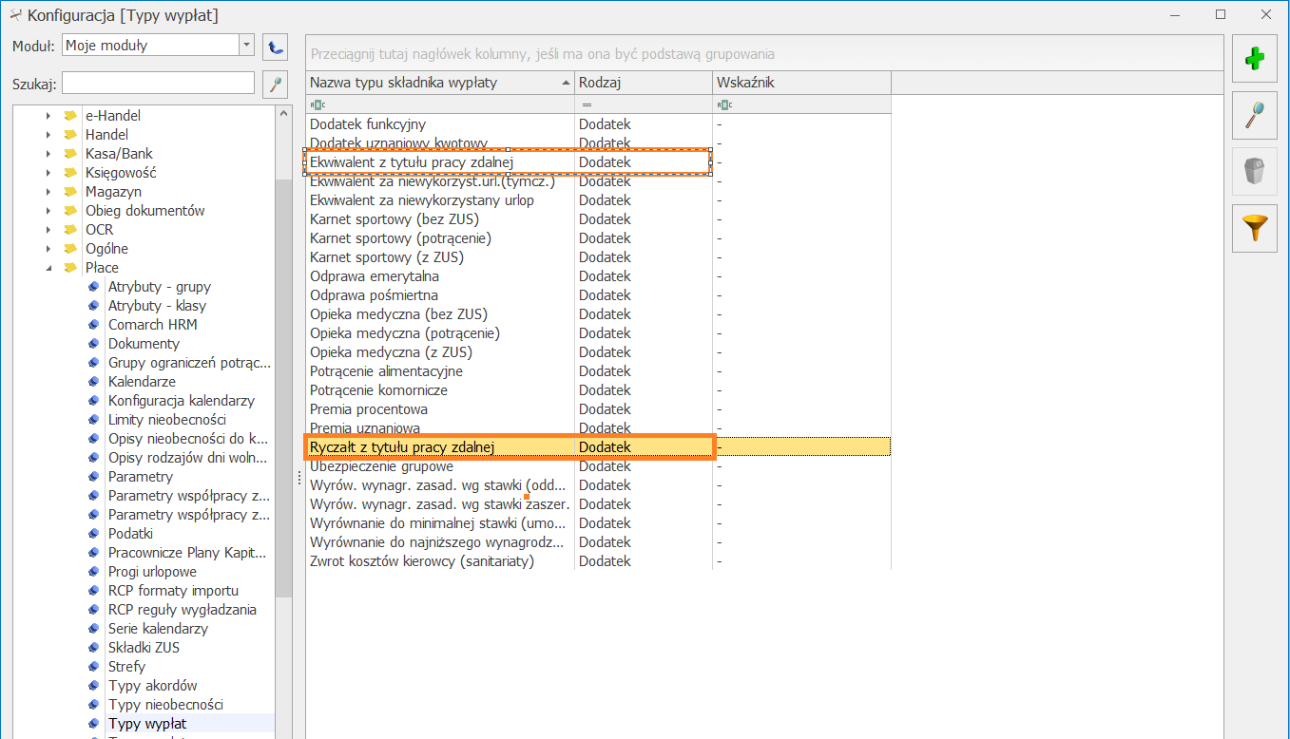
Task: Click the Strefy item icon
Action: pyautogui.click(x=93, y=667)
